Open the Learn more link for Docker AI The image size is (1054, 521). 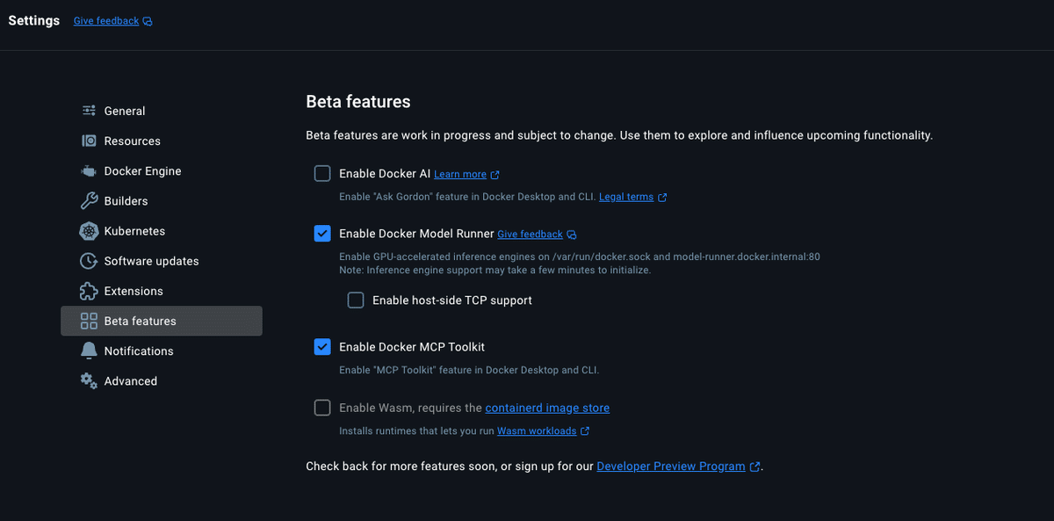point(460,174)
